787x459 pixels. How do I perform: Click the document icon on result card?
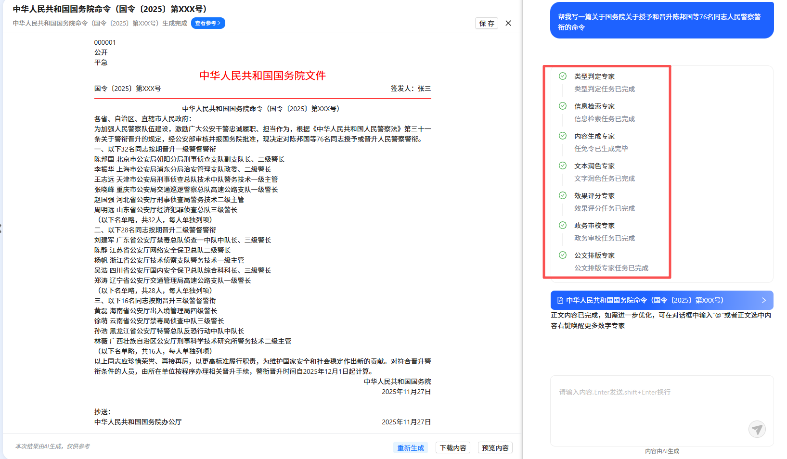point(560,300)
